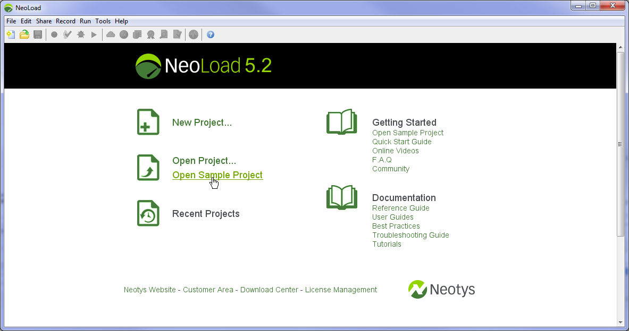The height and width of the screenshot is (331, 629).
Task: Click Recent Projects heading
Action: click(x=206, y=214)
